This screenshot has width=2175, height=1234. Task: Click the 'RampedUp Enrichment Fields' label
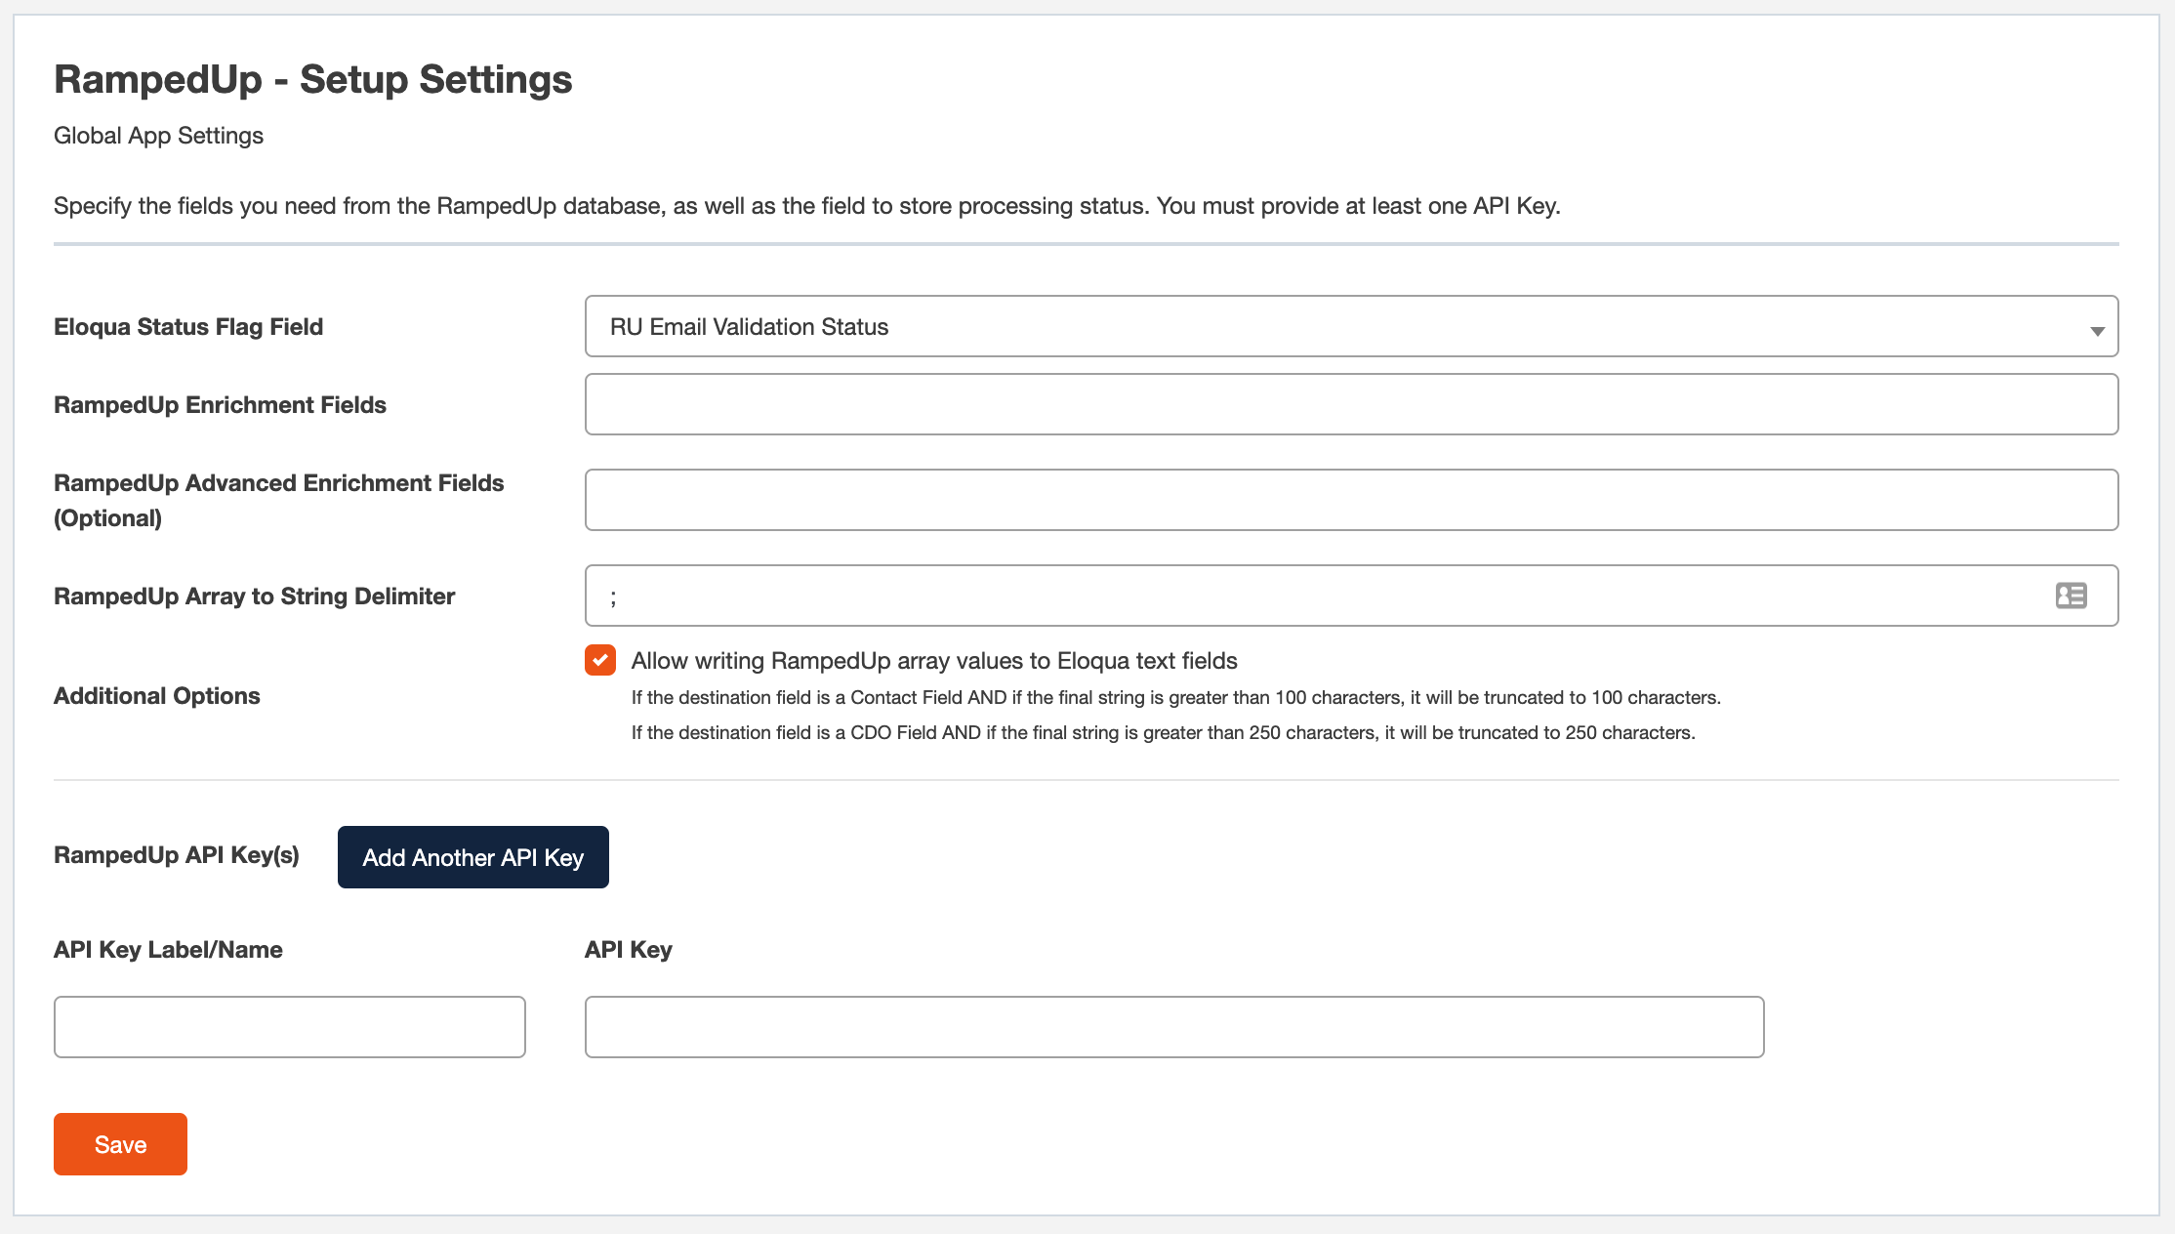[x=220, y=405]
